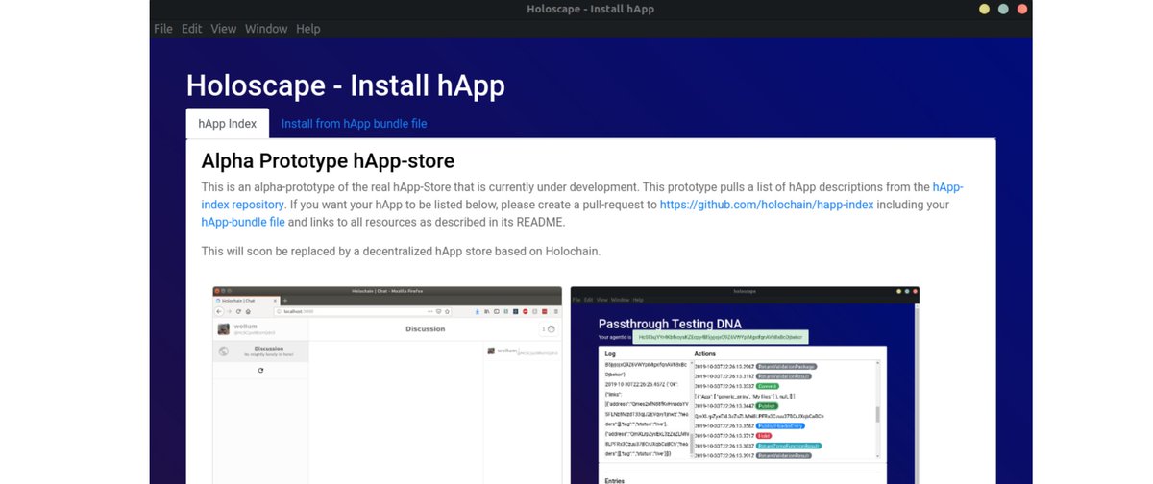This screenshot has width=1153, height=484.
Task: Open the View menu
Action: pos(224,29)
